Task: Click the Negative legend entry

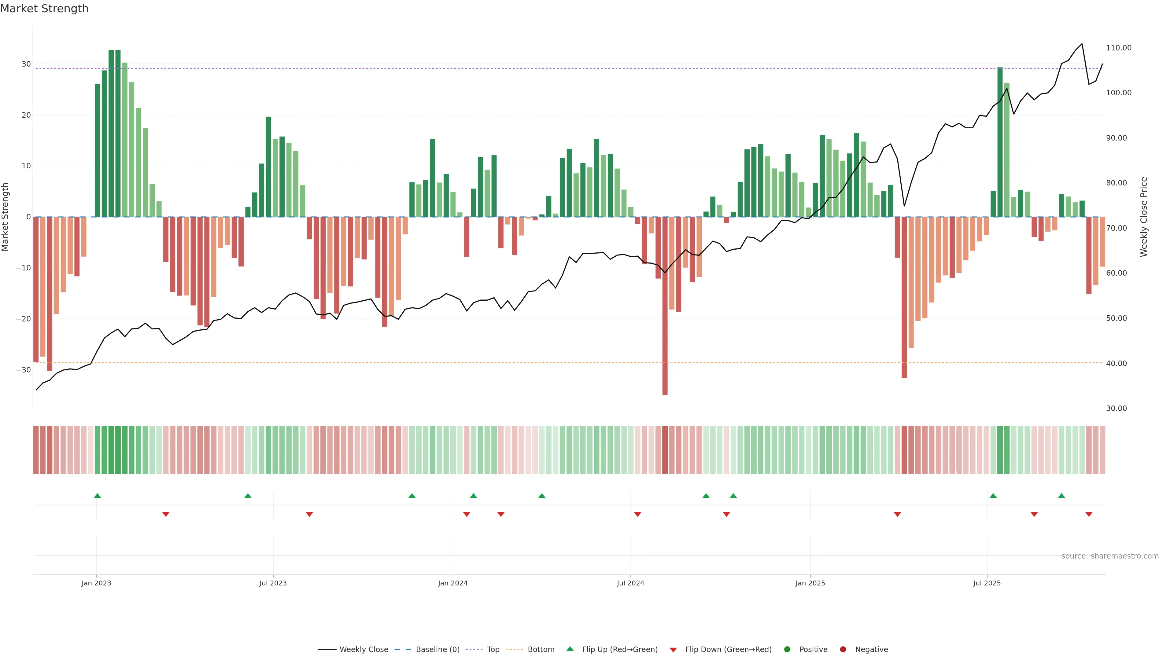Action: [871, 650]
